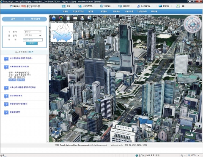Click the results list scroll-down arrow
Viewport: 203px width, 157px height.
click(47, 141)
